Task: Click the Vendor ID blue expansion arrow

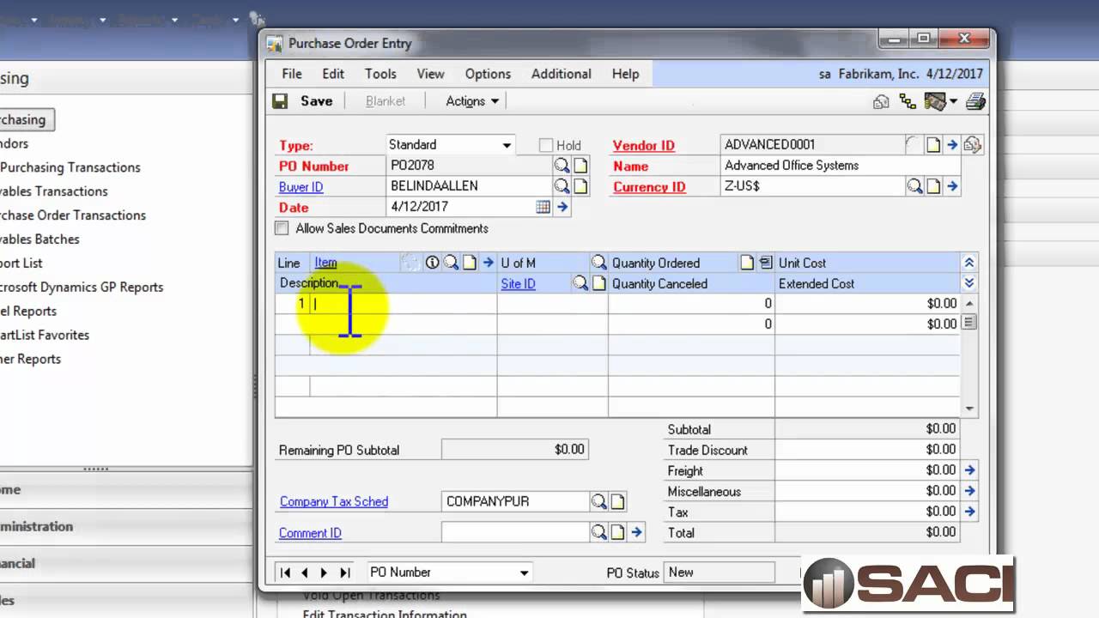Action: pyautogui.click(x=952, y=145)
